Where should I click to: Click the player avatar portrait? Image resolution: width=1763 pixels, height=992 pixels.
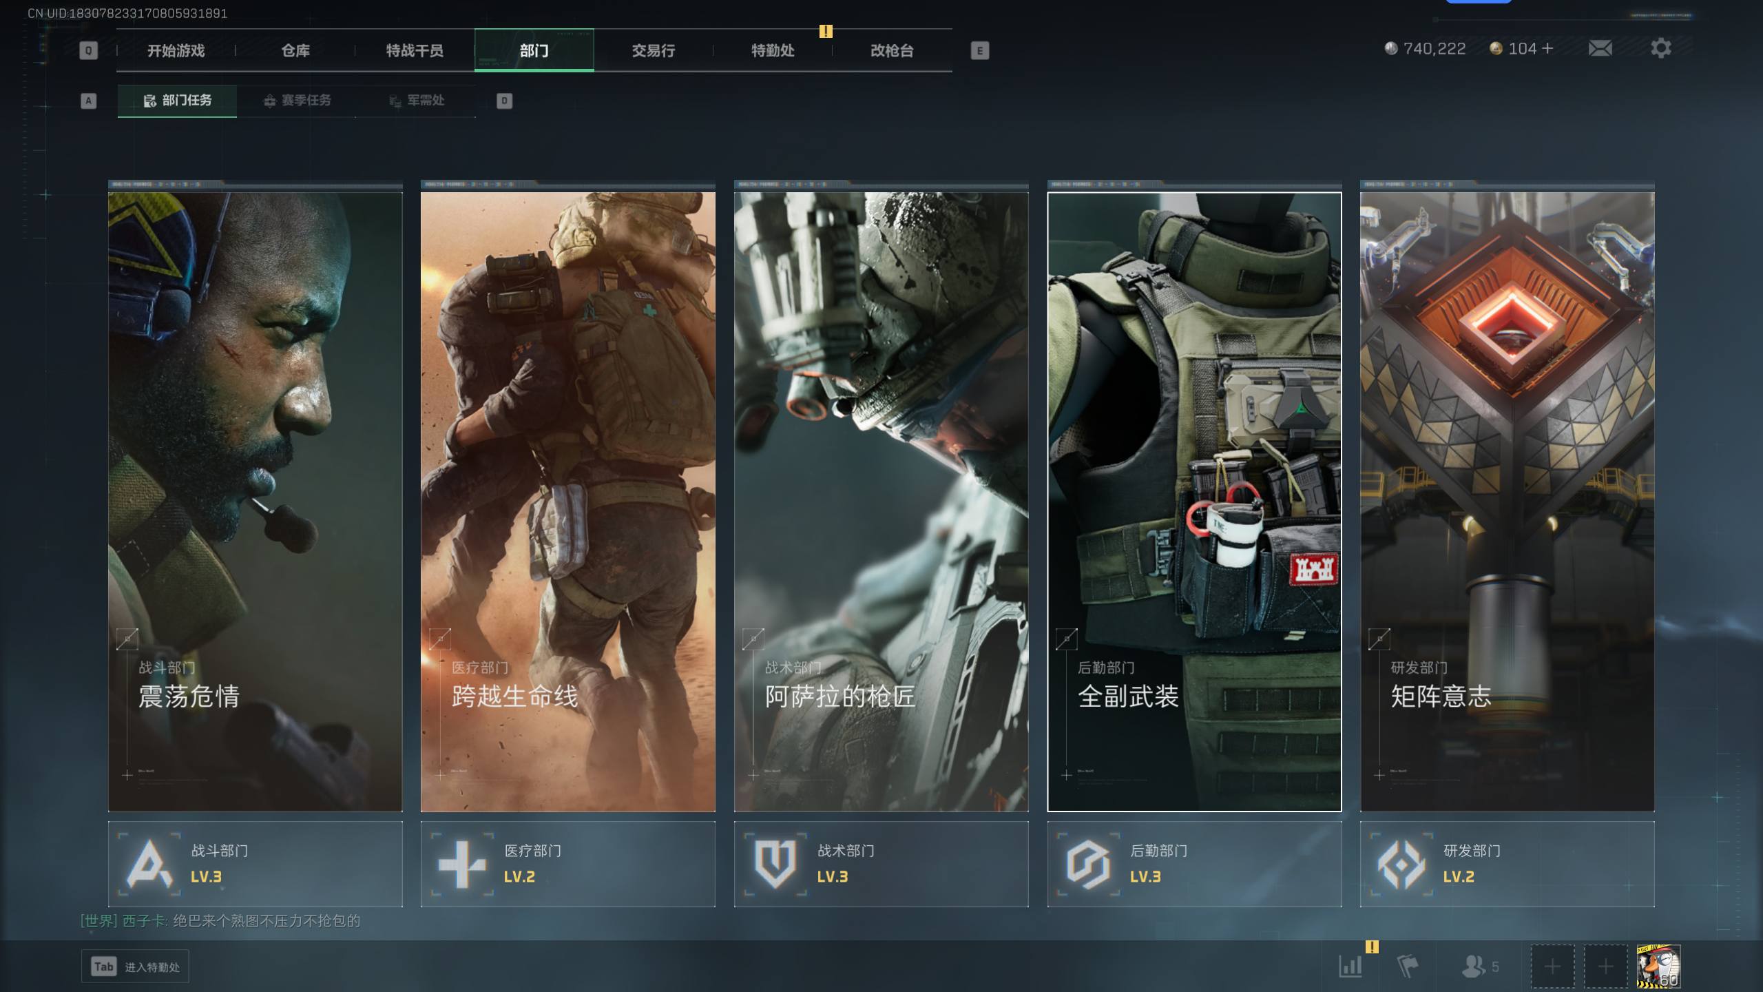1658,966
